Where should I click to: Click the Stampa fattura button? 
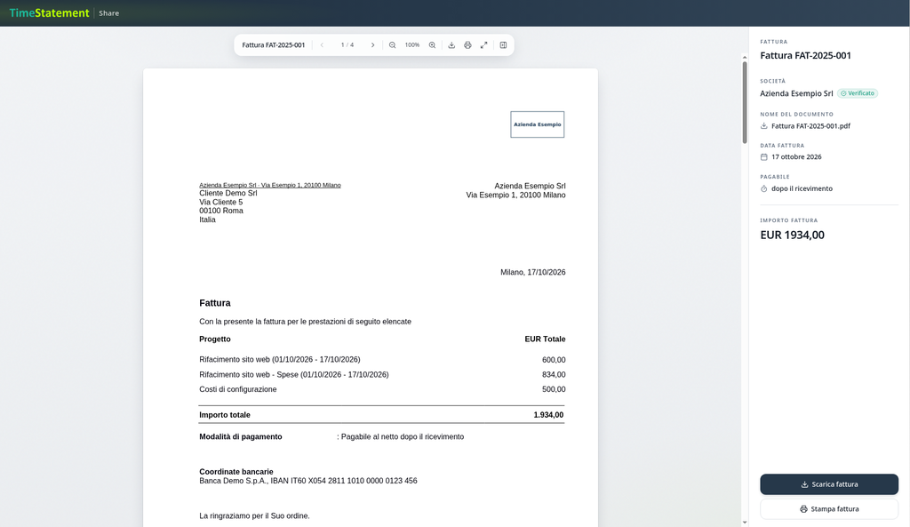pos(829,509)
